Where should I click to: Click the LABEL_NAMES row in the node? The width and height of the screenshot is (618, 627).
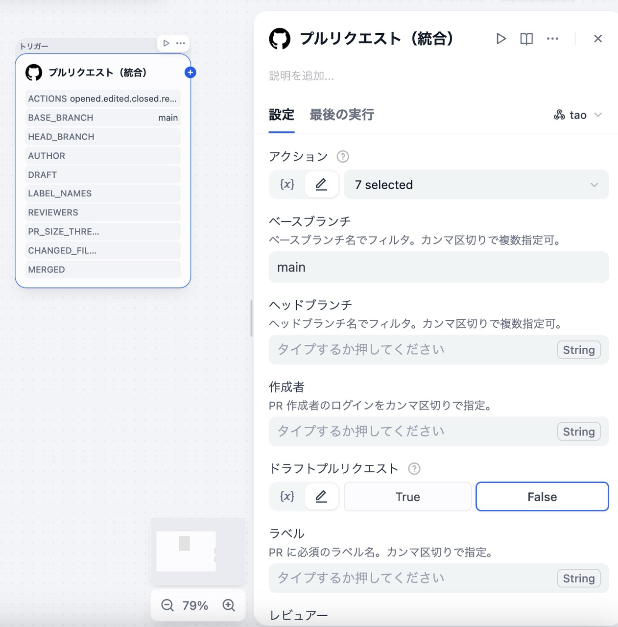[103, 193]
